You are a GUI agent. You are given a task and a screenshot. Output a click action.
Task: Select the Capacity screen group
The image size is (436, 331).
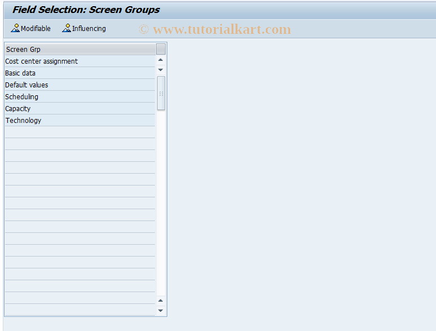80,109
